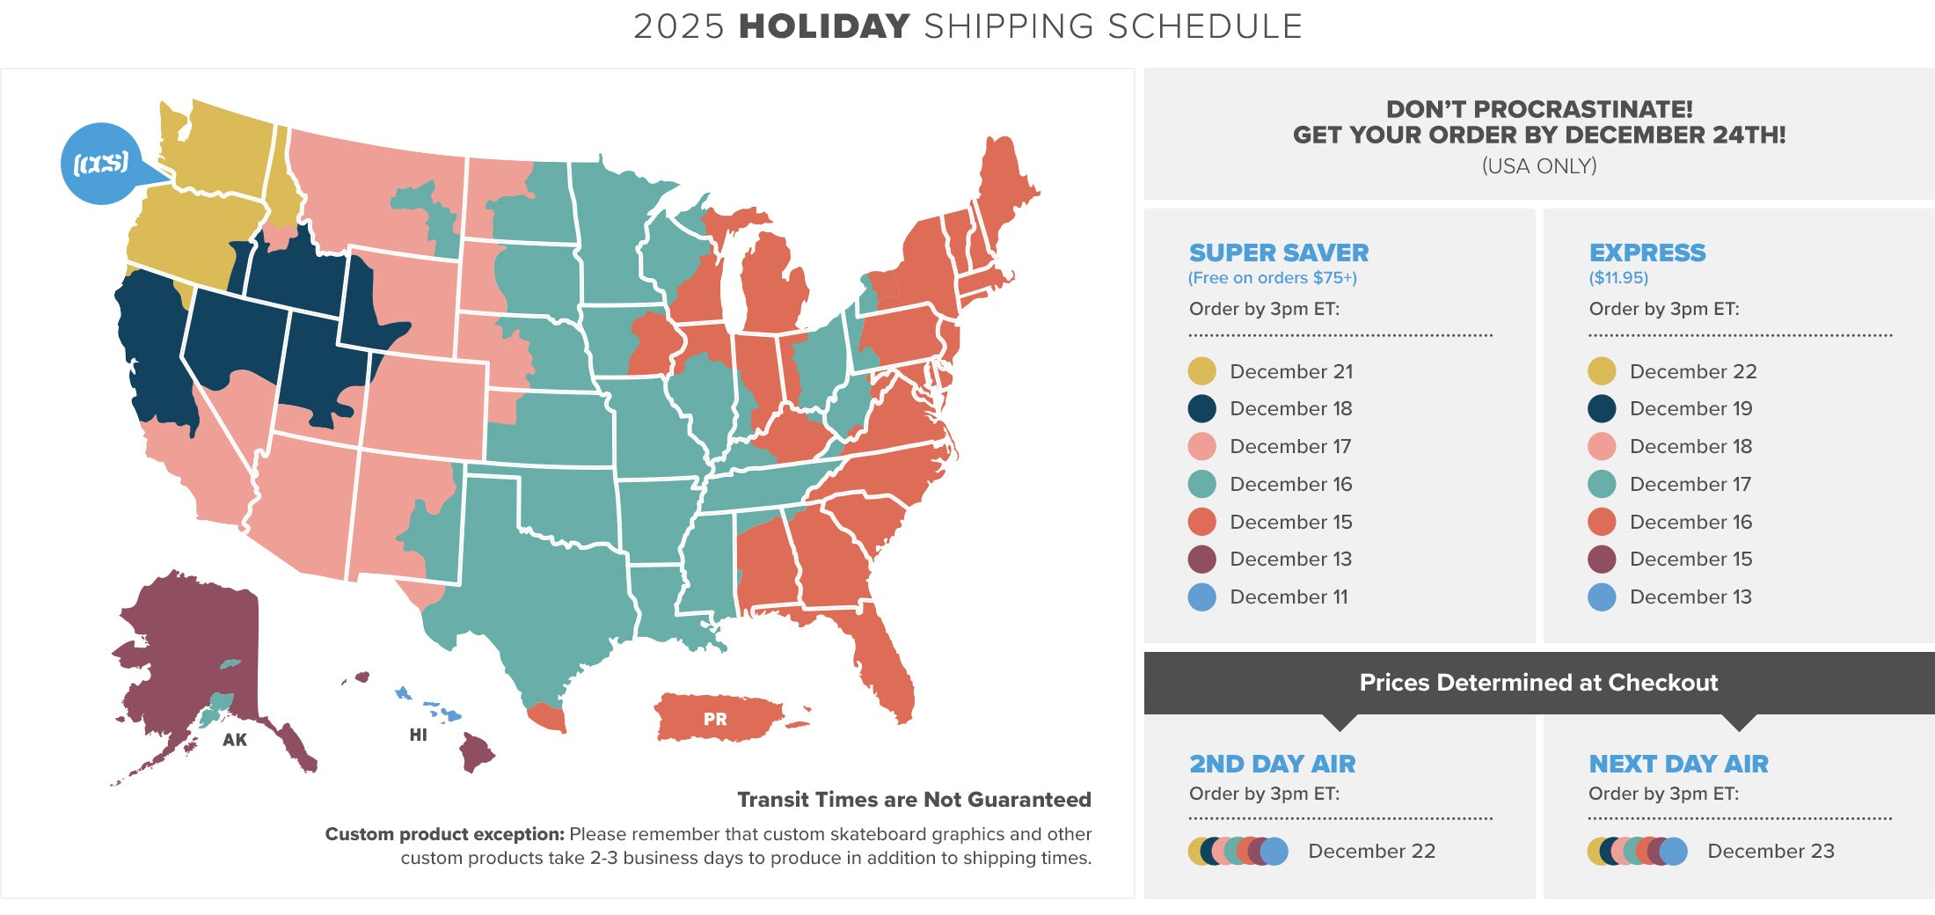The width and height of the screenshot is (1935, 915).
Task: Click the EXPRESS shipping heading
Action: coord(1647,253)
